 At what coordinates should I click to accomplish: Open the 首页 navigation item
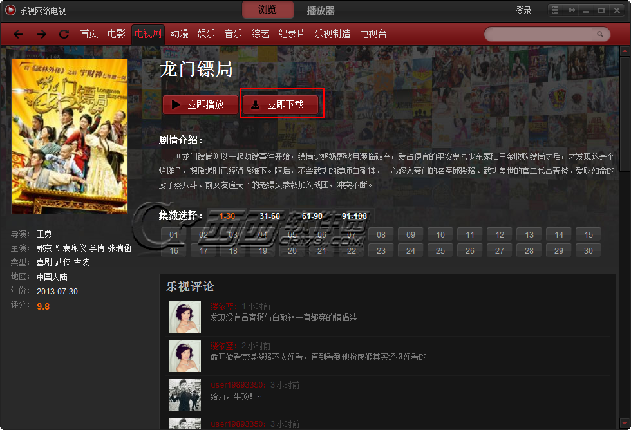click(89, 33)
